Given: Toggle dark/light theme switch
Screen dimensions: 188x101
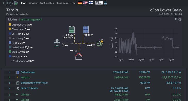Looking at the screenshot, I should (x=99, y=3).
